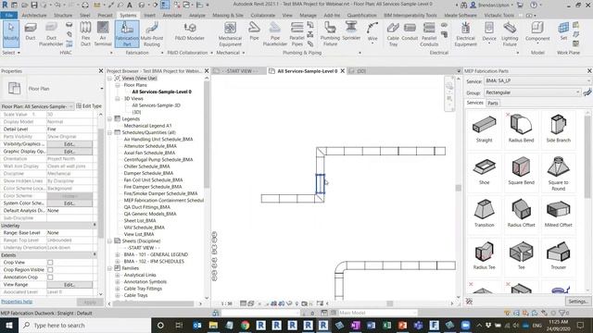
Task: Collapse the Floor Plans tree node
Action: coord(118,85)
